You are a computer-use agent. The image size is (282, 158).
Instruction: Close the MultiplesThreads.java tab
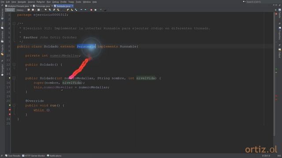tap(31, 6)
